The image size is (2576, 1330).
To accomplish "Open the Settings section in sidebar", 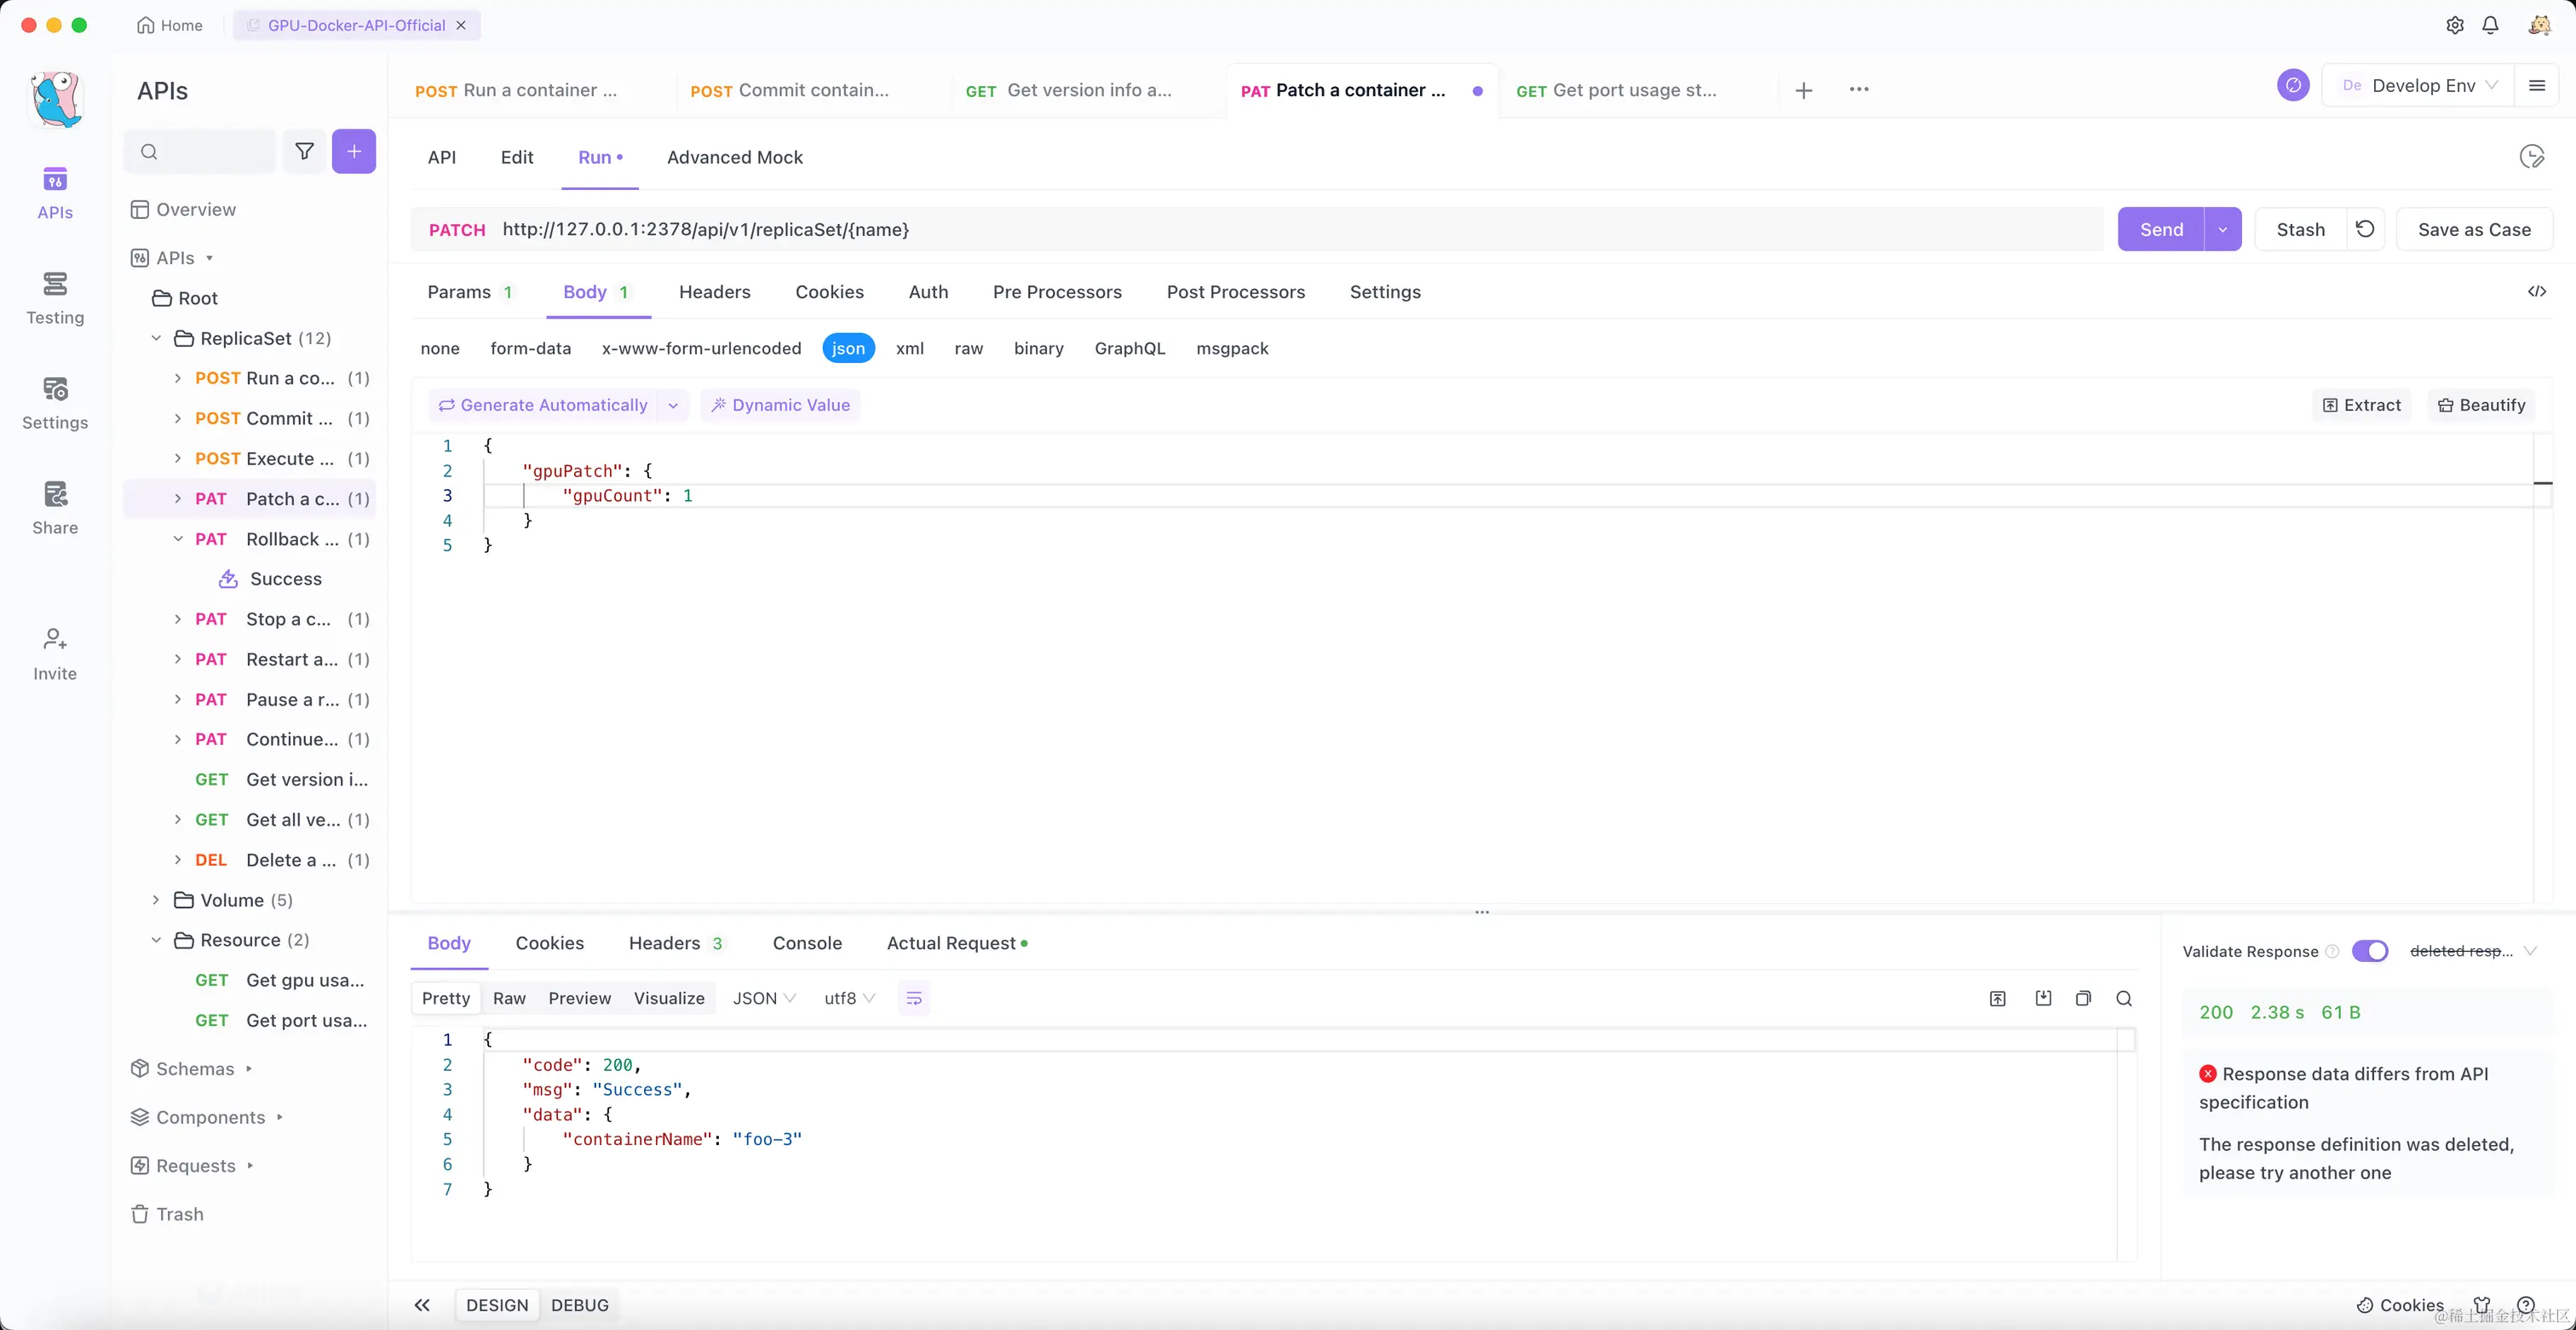I will pos(55,404).
